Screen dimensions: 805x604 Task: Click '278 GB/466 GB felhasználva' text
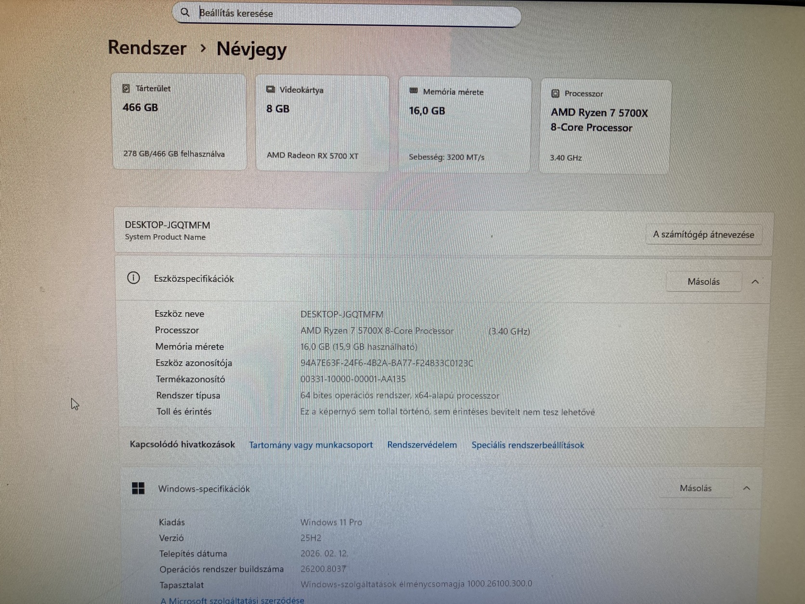tap(174, 154)
